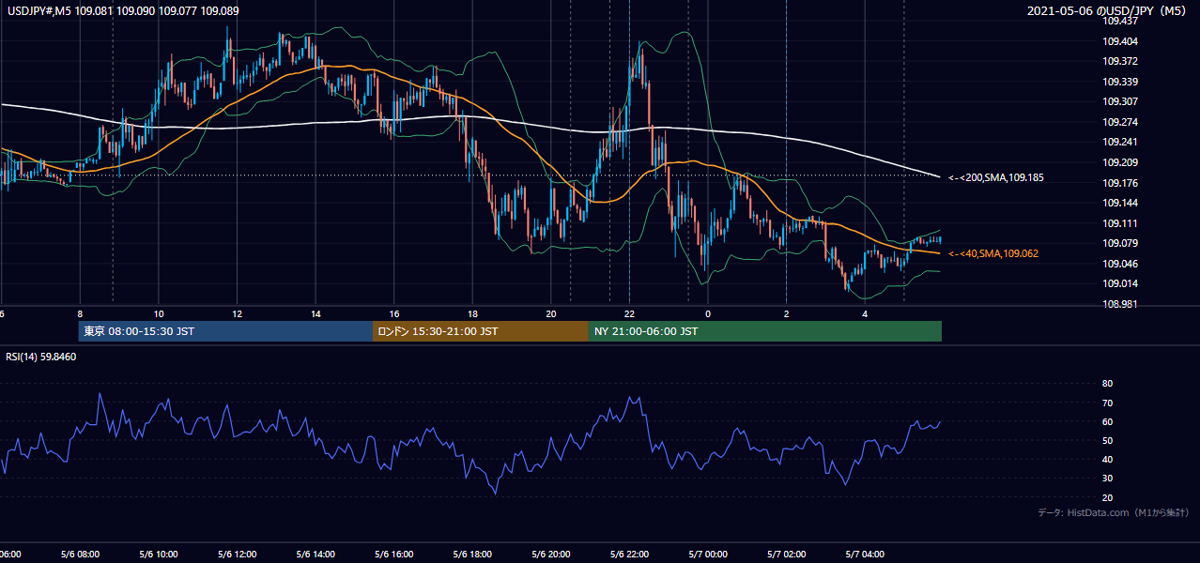This screenshot has height=563, width=1200.
Task: Select the Tokyo 08:00-15:30 JST session bar
Action: point(225,331)
